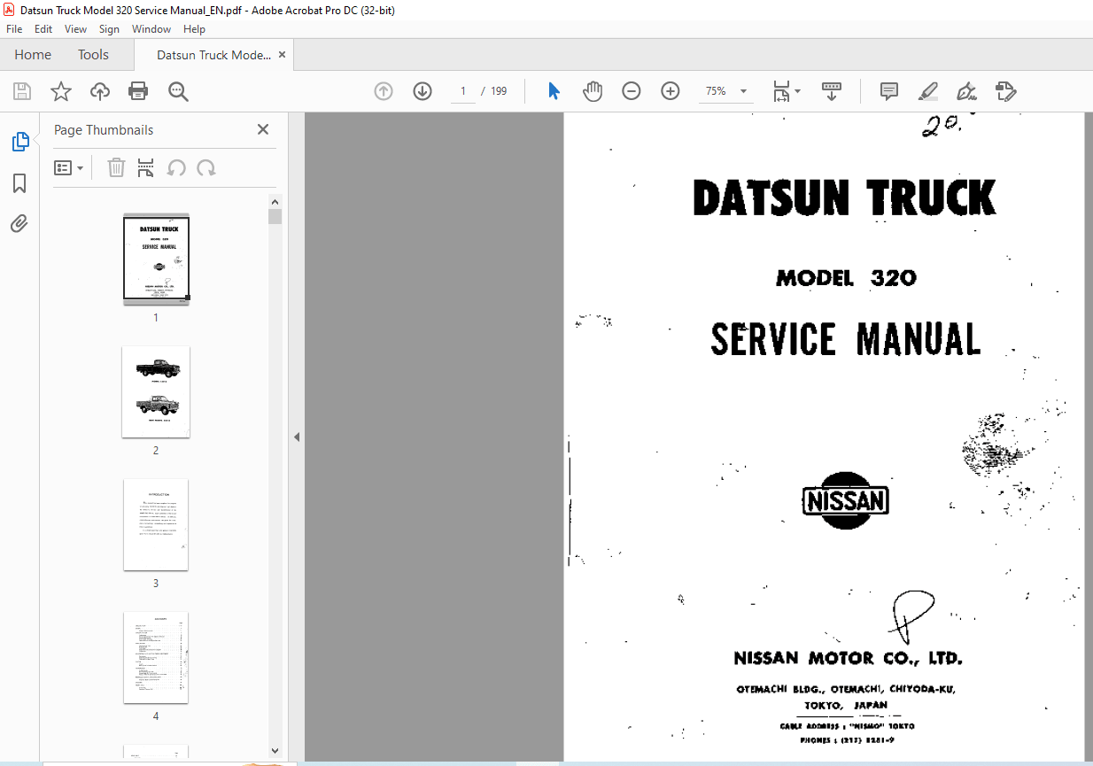Zoom in with plus button
The width and height of the screenshot is (1093, 766).
click(x=671, y=91)
